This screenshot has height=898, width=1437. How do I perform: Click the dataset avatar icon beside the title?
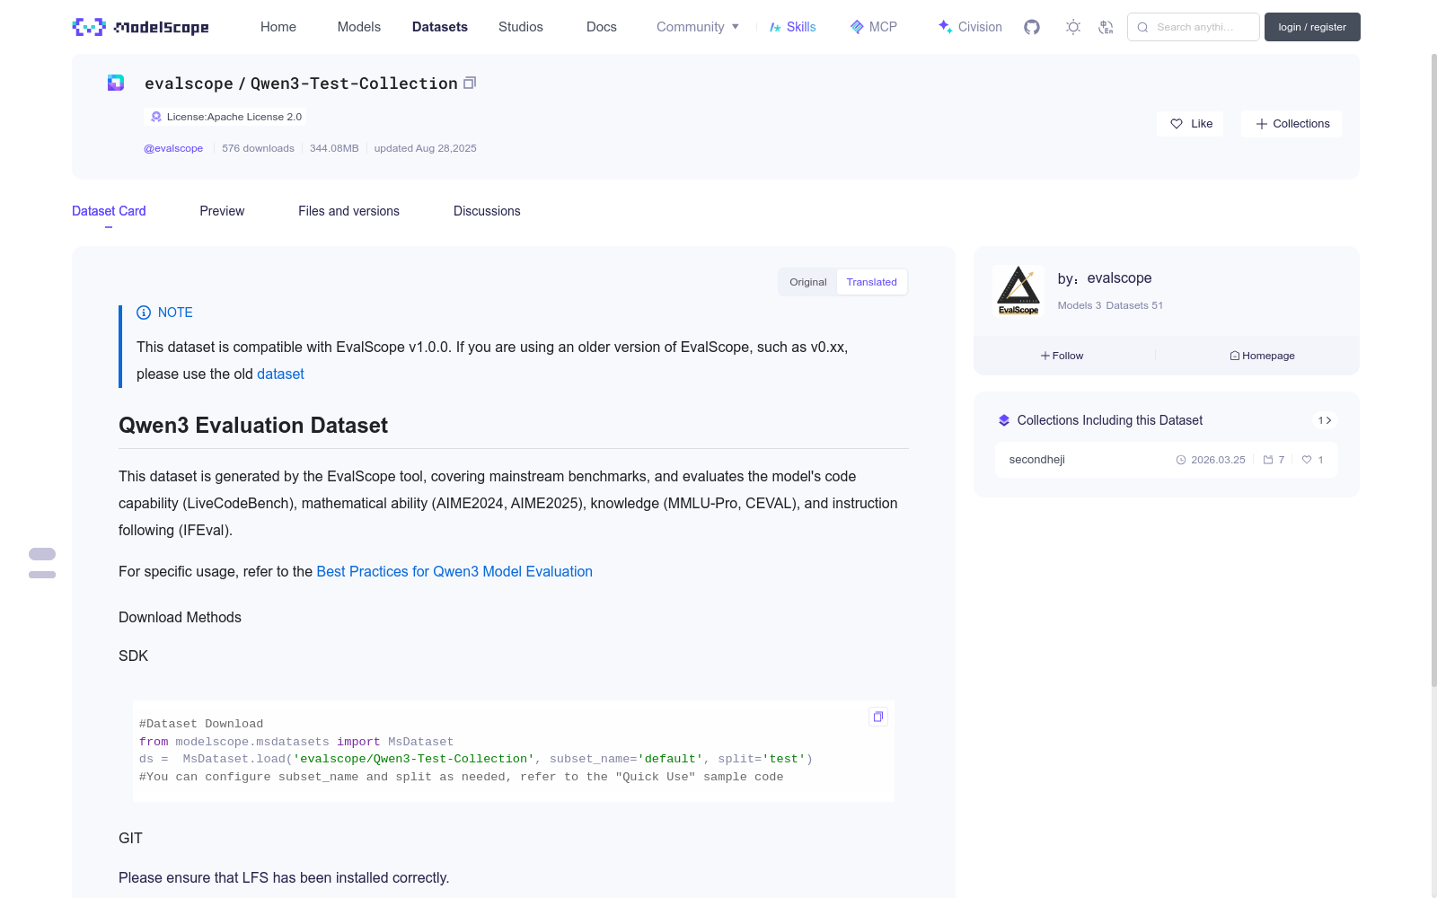pos(116,83)
